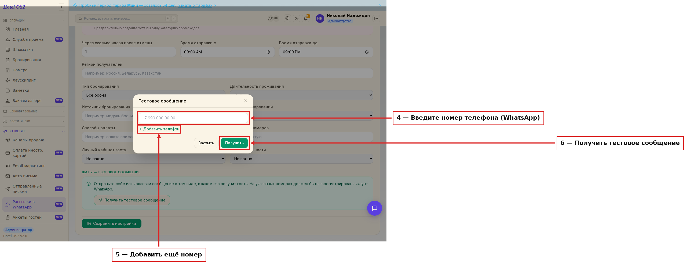Click the Добавить телефон link

click(159, 129)
